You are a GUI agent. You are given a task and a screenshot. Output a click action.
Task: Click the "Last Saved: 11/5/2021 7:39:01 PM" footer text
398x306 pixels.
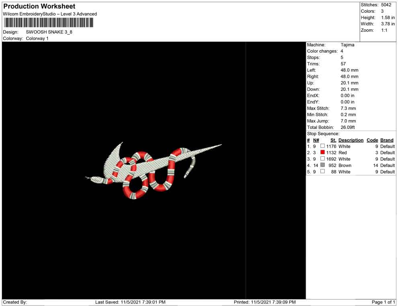coord(130,302)
